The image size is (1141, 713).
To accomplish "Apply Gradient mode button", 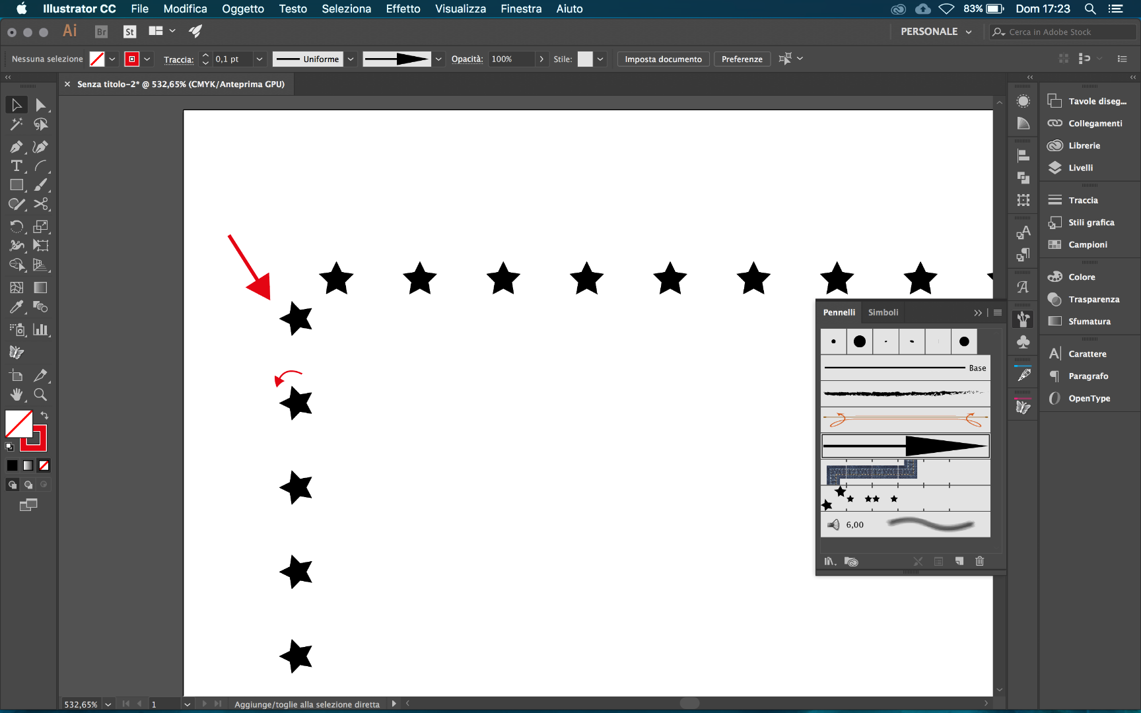I will coord(28,465).
